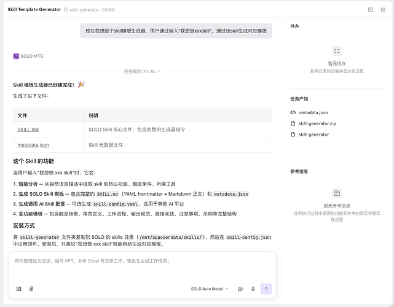Click the 全功能模板 list item
The width and height of the screenshot is (394, 307).
point(125,214)
